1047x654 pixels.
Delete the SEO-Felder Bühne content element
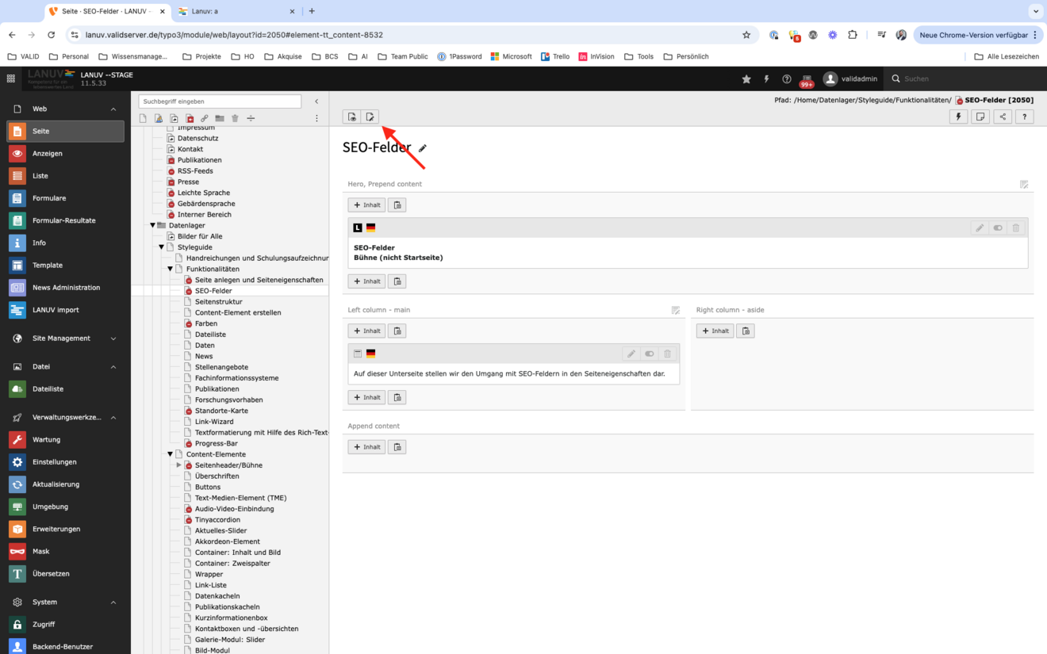click(x=1016, y=228)
